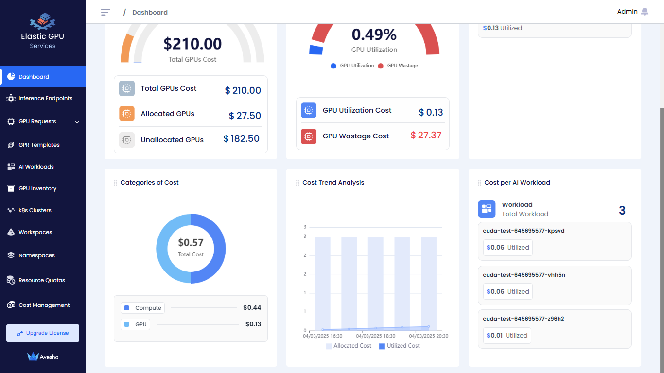Go to Inference Endpoints page

tap(43, 98)
